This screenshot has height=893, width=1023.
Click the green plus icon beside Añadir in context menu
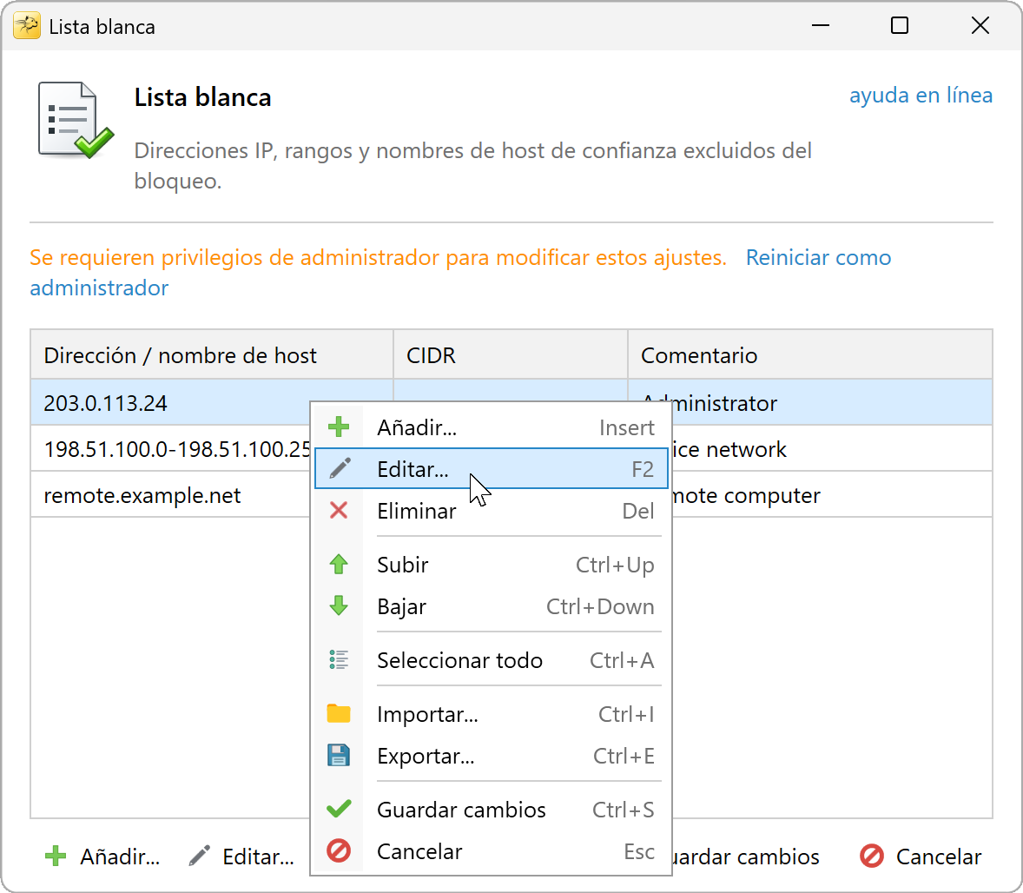pos(339,427)
